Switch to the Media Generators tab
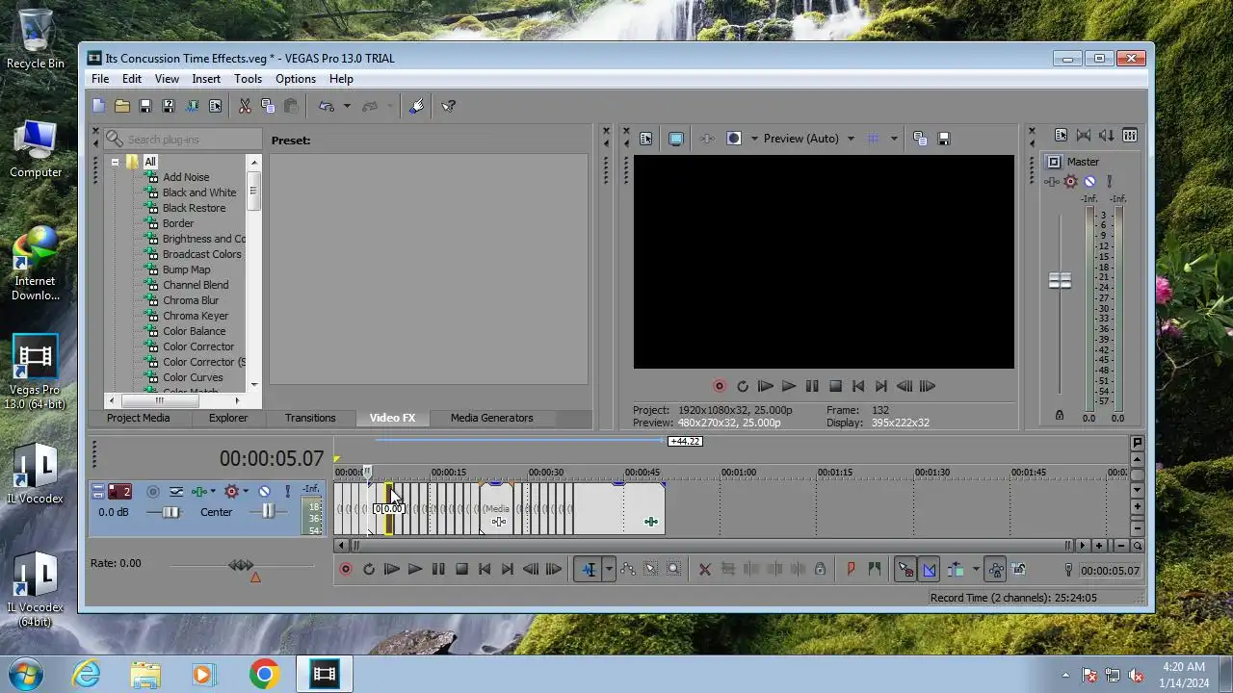 491,418
